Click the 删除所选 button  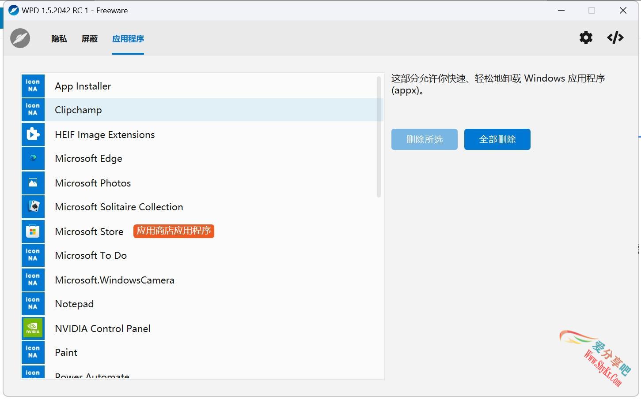(x=425, y=139)
